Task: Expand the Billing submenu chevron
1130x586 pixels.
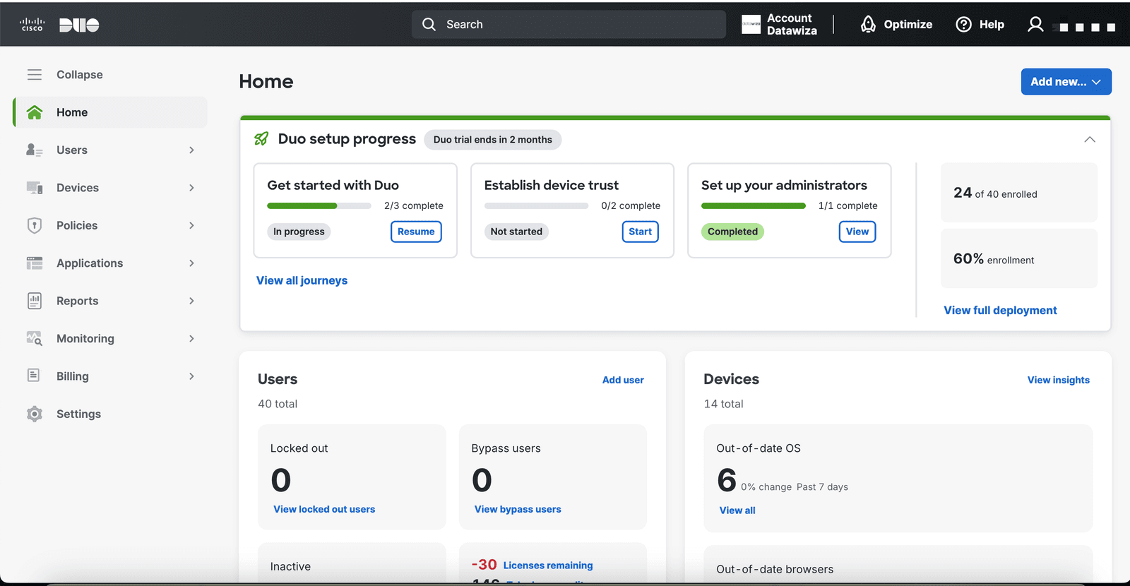Action: pyautogui.click(x=191, y=376)
